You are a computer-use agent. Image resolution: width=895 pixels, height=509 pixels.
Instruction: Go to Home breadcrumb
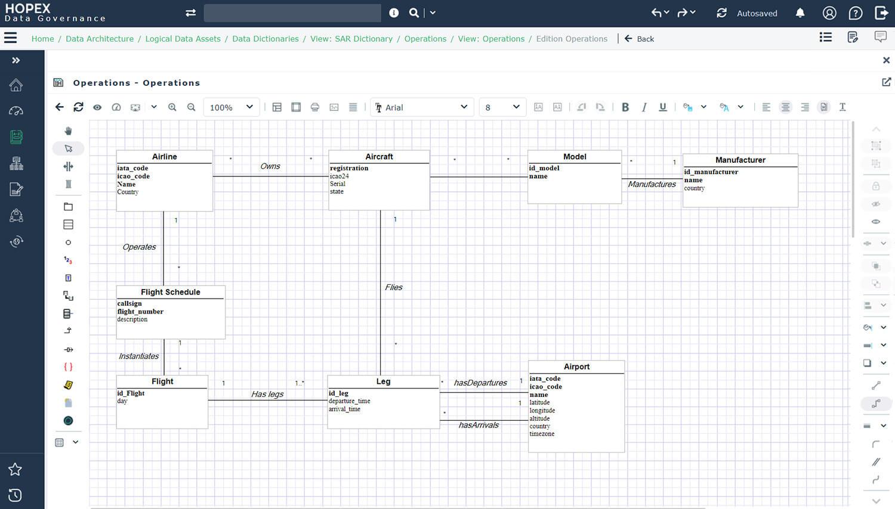pyautogui.click(x=43, y=39)
